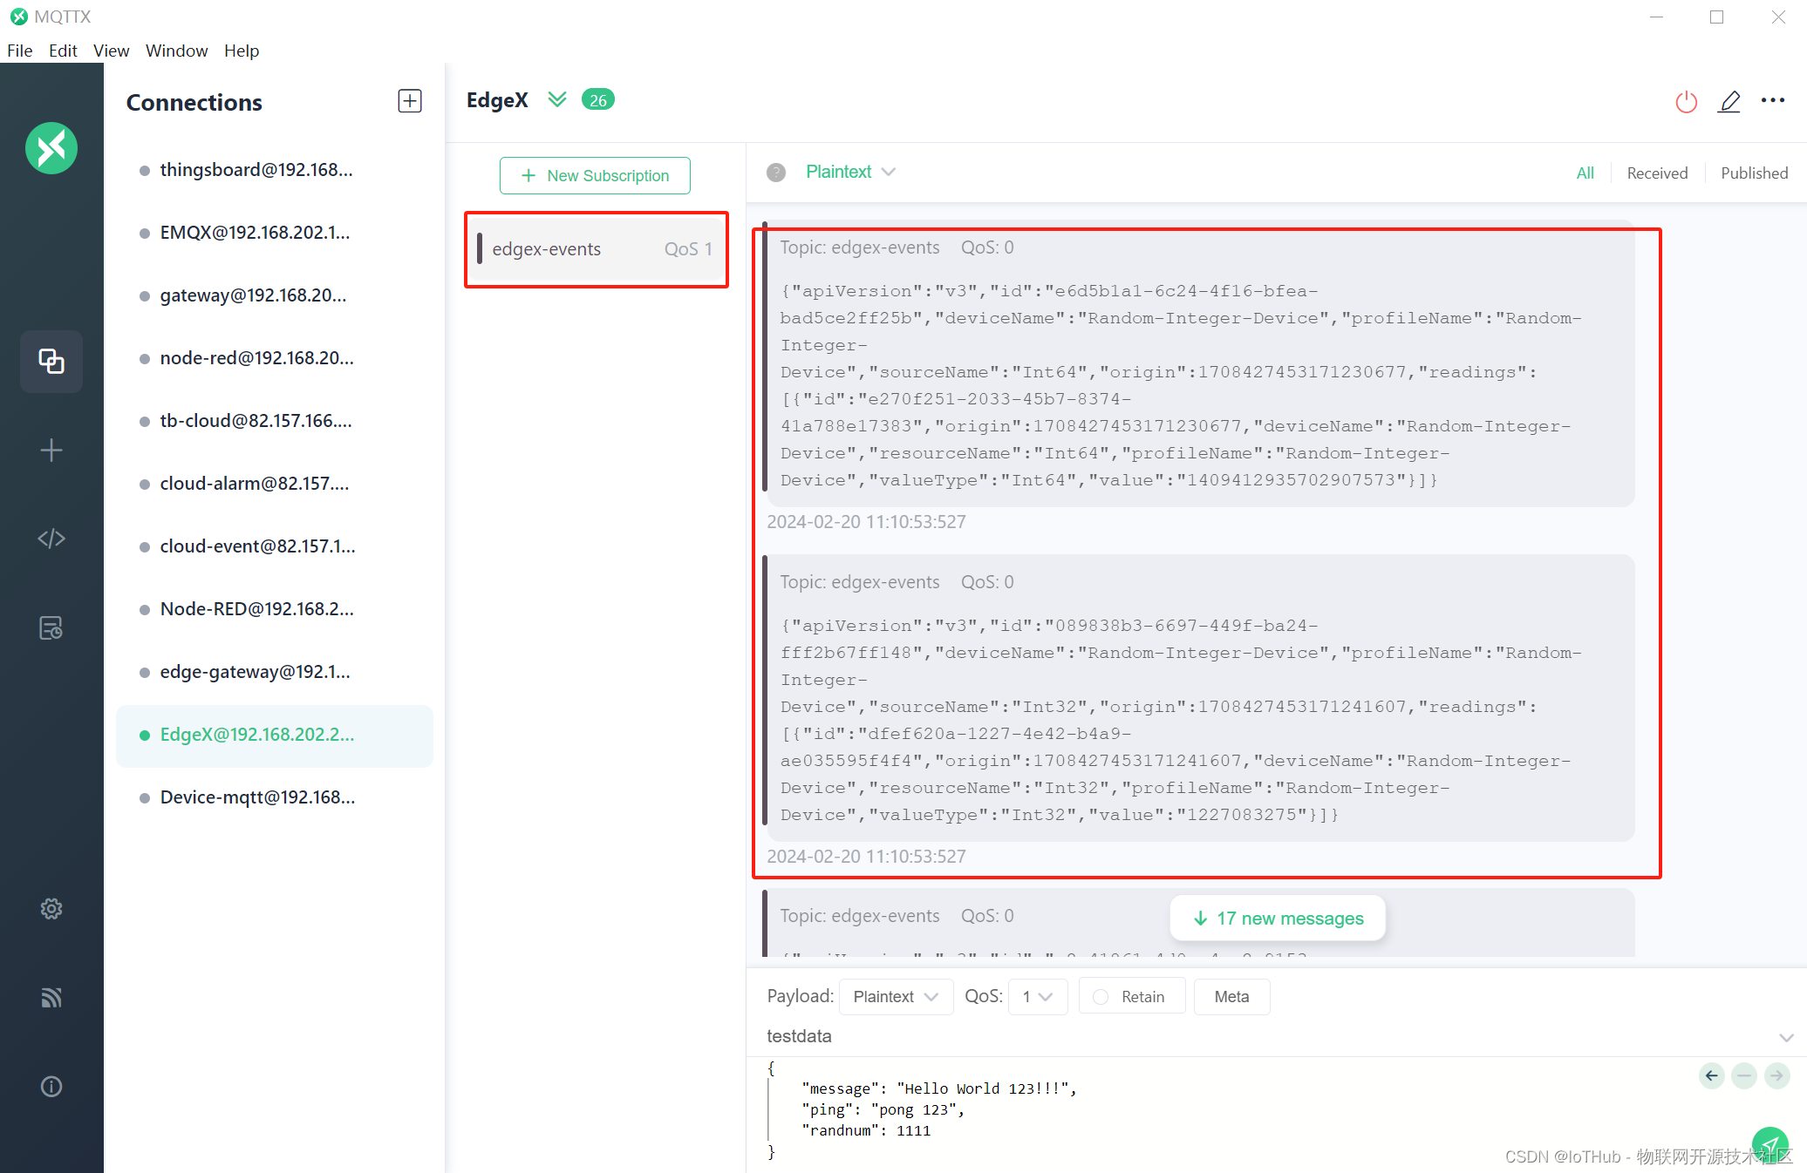The image size is (1807, 1173).
Task: Go to previous payload history arrow
Action: coord(1712,1075)
